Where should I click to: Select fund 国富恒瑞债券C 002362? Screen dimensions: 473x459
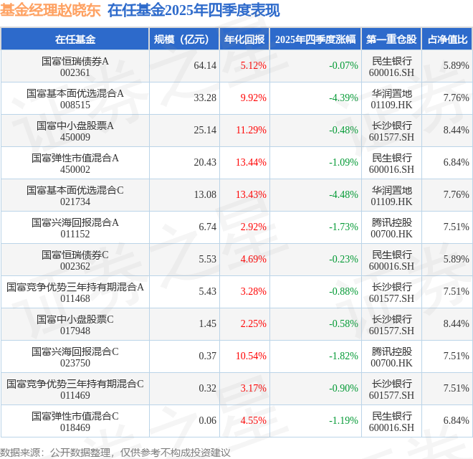[x=75, y=260]
